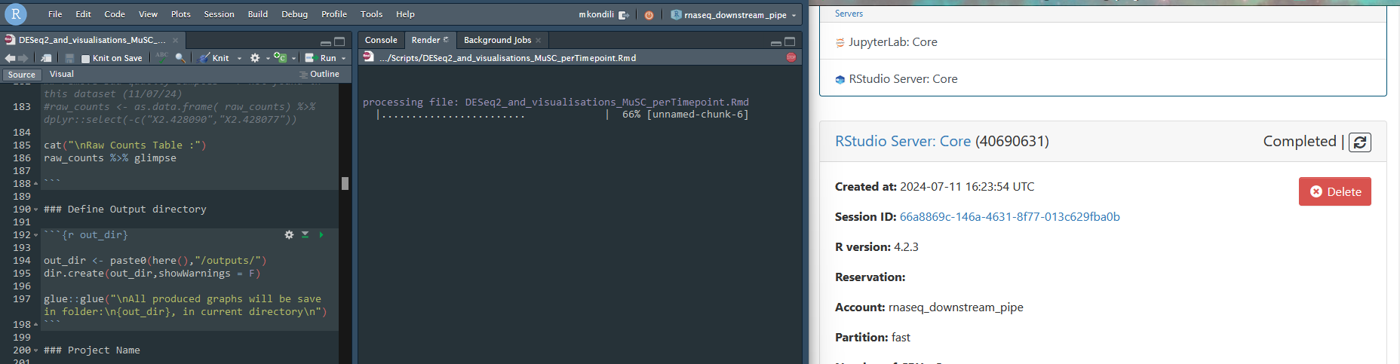Screen dimensions: 1400x364
Task: Save the current Rmd document
Action: [69, 58]
